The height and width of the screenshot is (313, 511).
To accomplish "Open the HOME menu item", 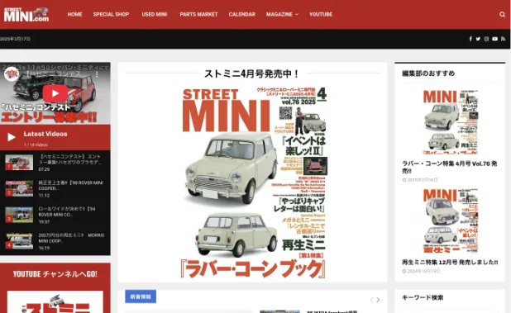I will click(74, 14).
